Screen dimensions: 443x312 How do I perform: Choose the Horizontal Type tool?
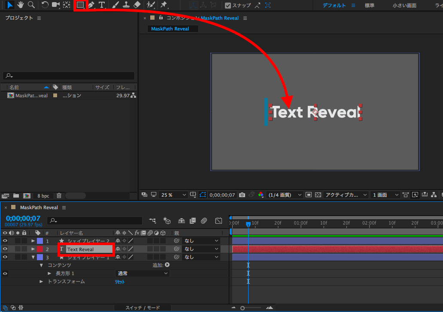pyautogui.click(x=102, y=5)
